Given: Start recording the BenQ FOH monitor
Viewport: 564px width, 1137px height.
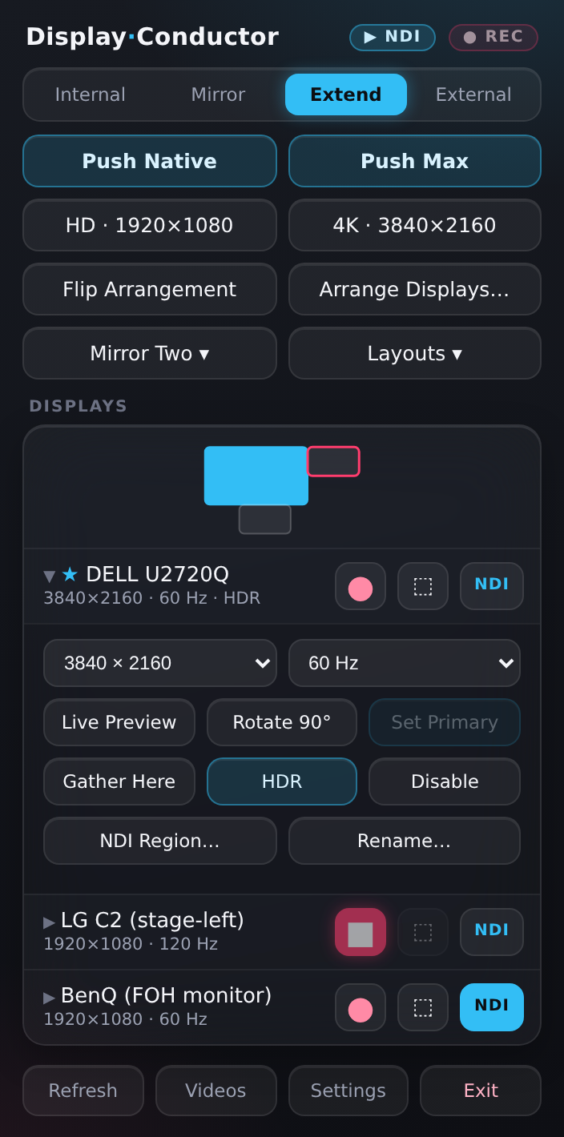Looking at the screenshot, I should [361, 1007].
